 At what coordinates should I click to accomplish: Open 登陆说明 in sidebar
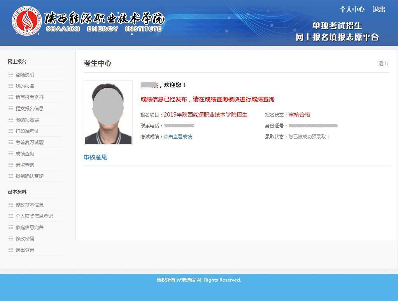pos(25,75)
